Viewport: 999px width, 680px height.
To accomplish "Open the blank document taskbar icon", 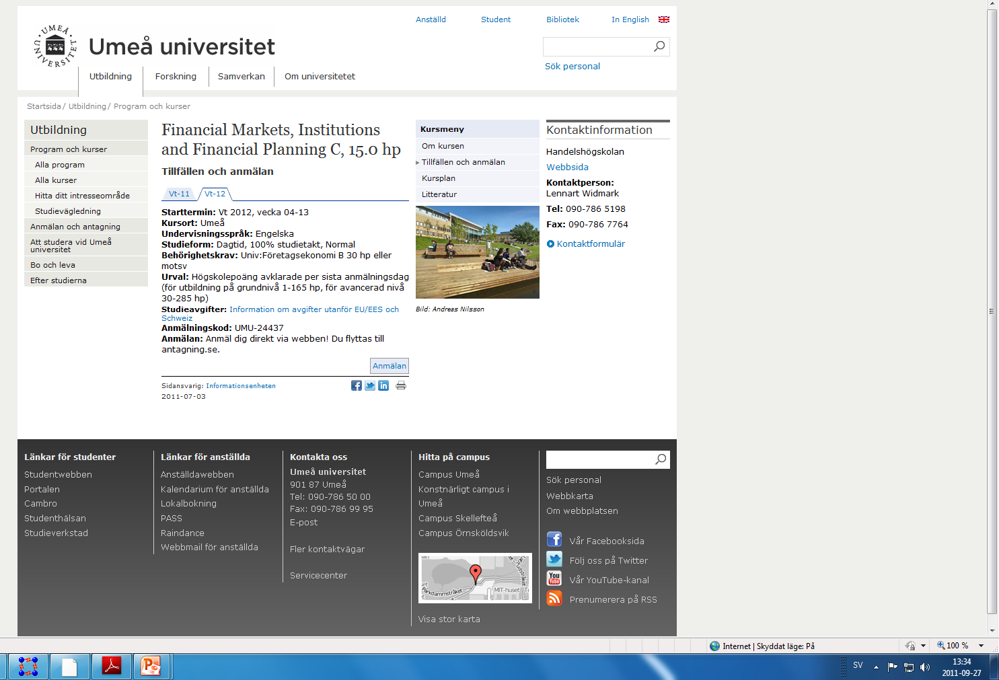I will pyautogui.click(x=69, y=666).
